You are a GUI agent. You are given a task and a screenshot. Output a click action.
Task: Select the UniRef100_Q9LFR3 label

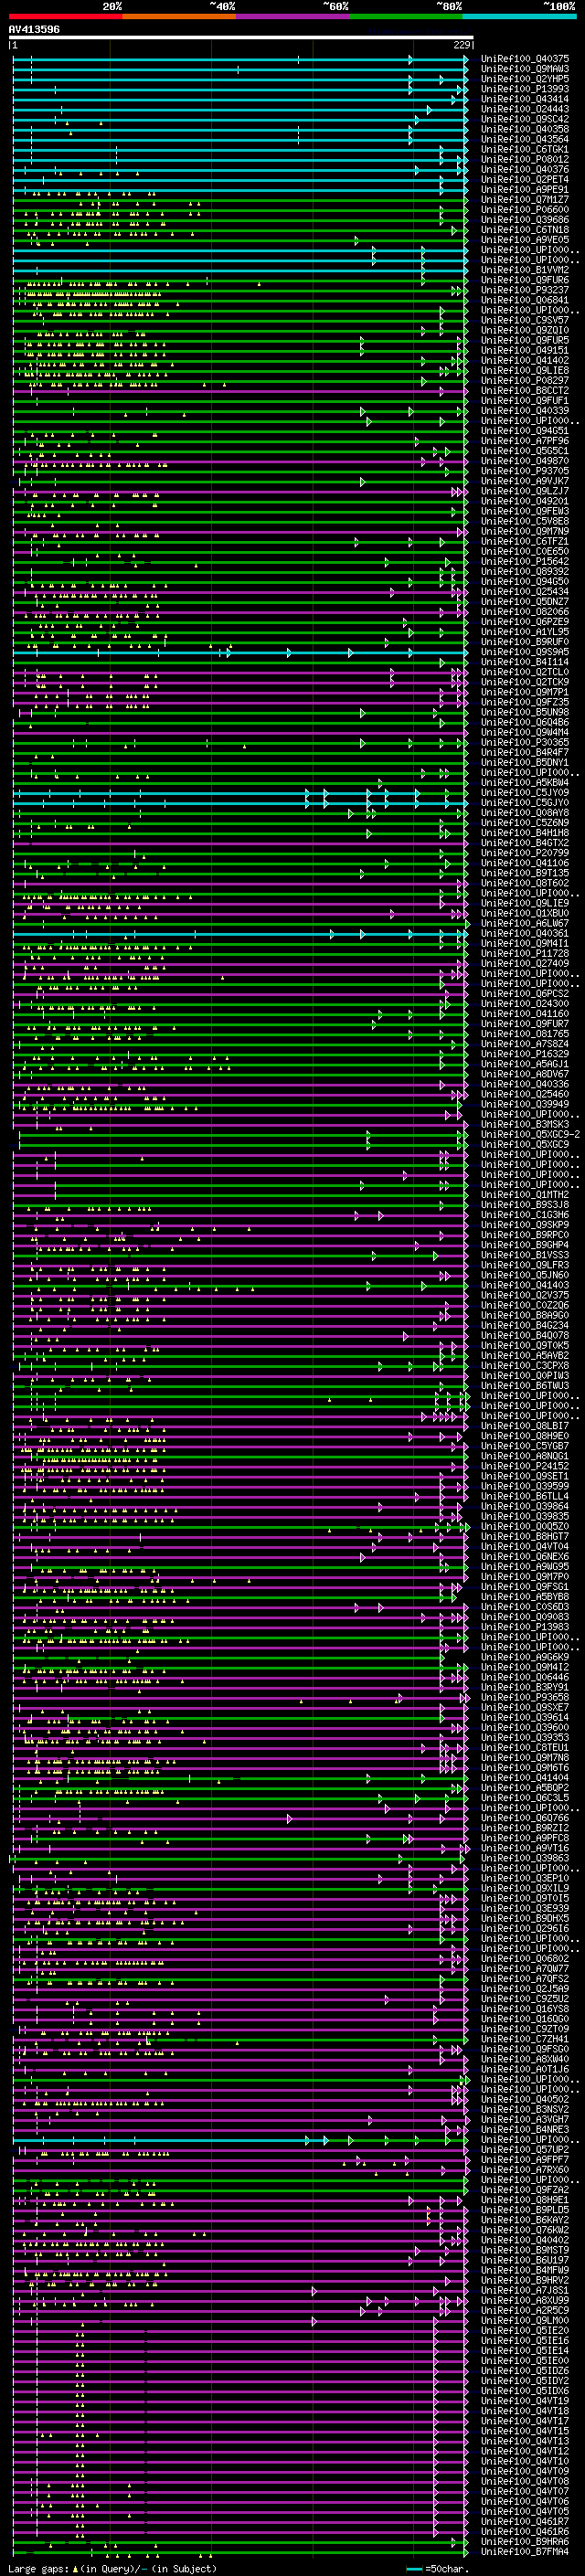[x=525, y=1265]
